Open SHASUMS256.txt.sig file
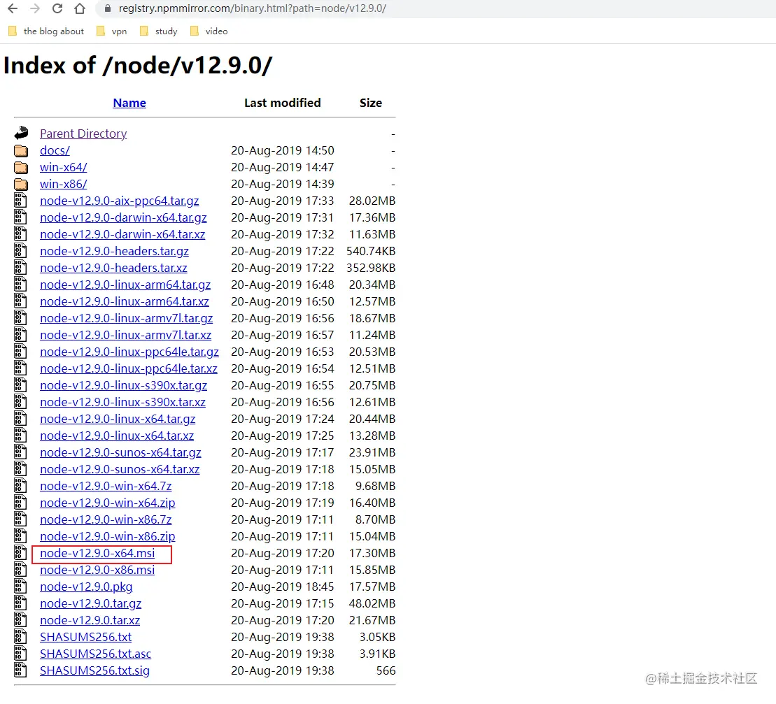The width and height of the screenshot is (776, 704). pos(94,671)
